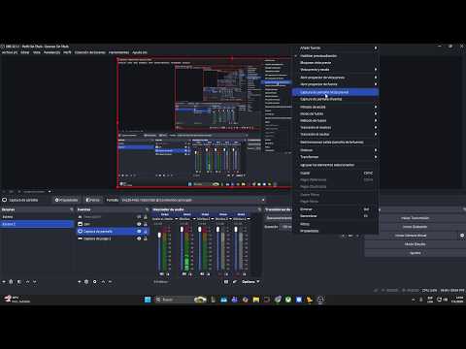The width and height of the screenshot is (466, 349).
Task: Toggle the lock on the bottom source row
Action: pos(146,238)
